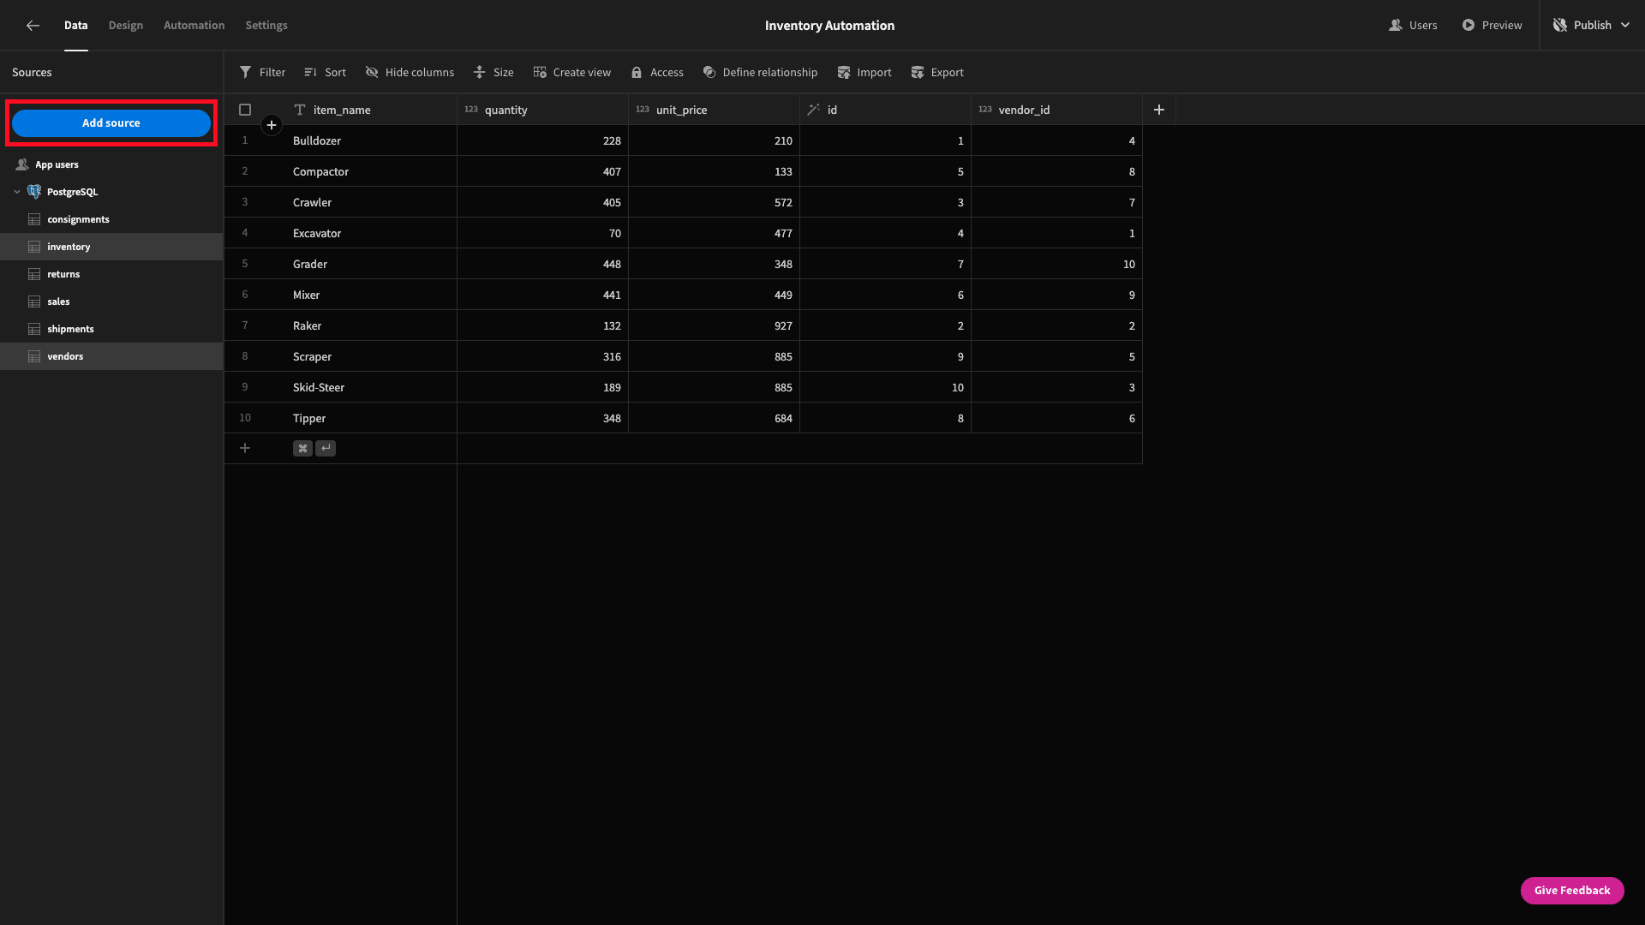Open the Filter tool
The width and height of the screenshot is (1645, 925).
click(262, 73)
